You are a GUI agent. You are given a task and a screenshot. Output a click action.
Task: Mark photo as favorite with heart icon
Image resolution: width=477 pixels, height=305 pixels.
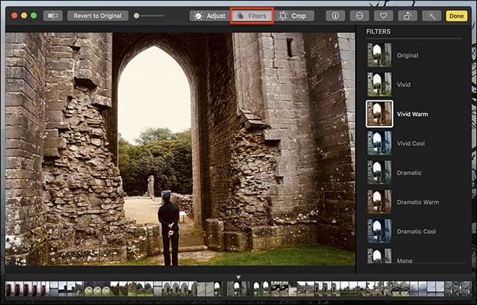pos(384,15)
